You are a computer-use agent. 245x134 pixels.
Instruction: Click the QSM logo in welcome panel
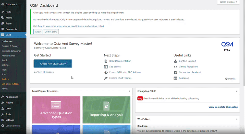tap(227, 44)
